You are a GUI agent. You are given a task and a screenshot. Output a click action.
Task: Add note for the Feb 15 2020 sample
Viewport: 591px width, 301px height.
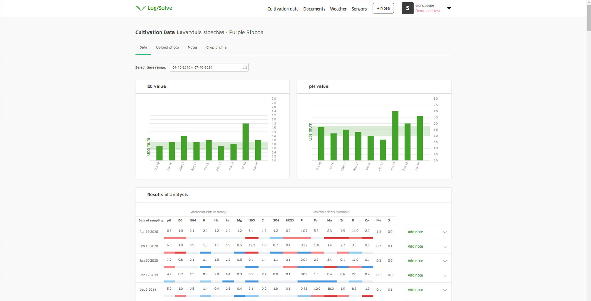[x=415, y=246]
